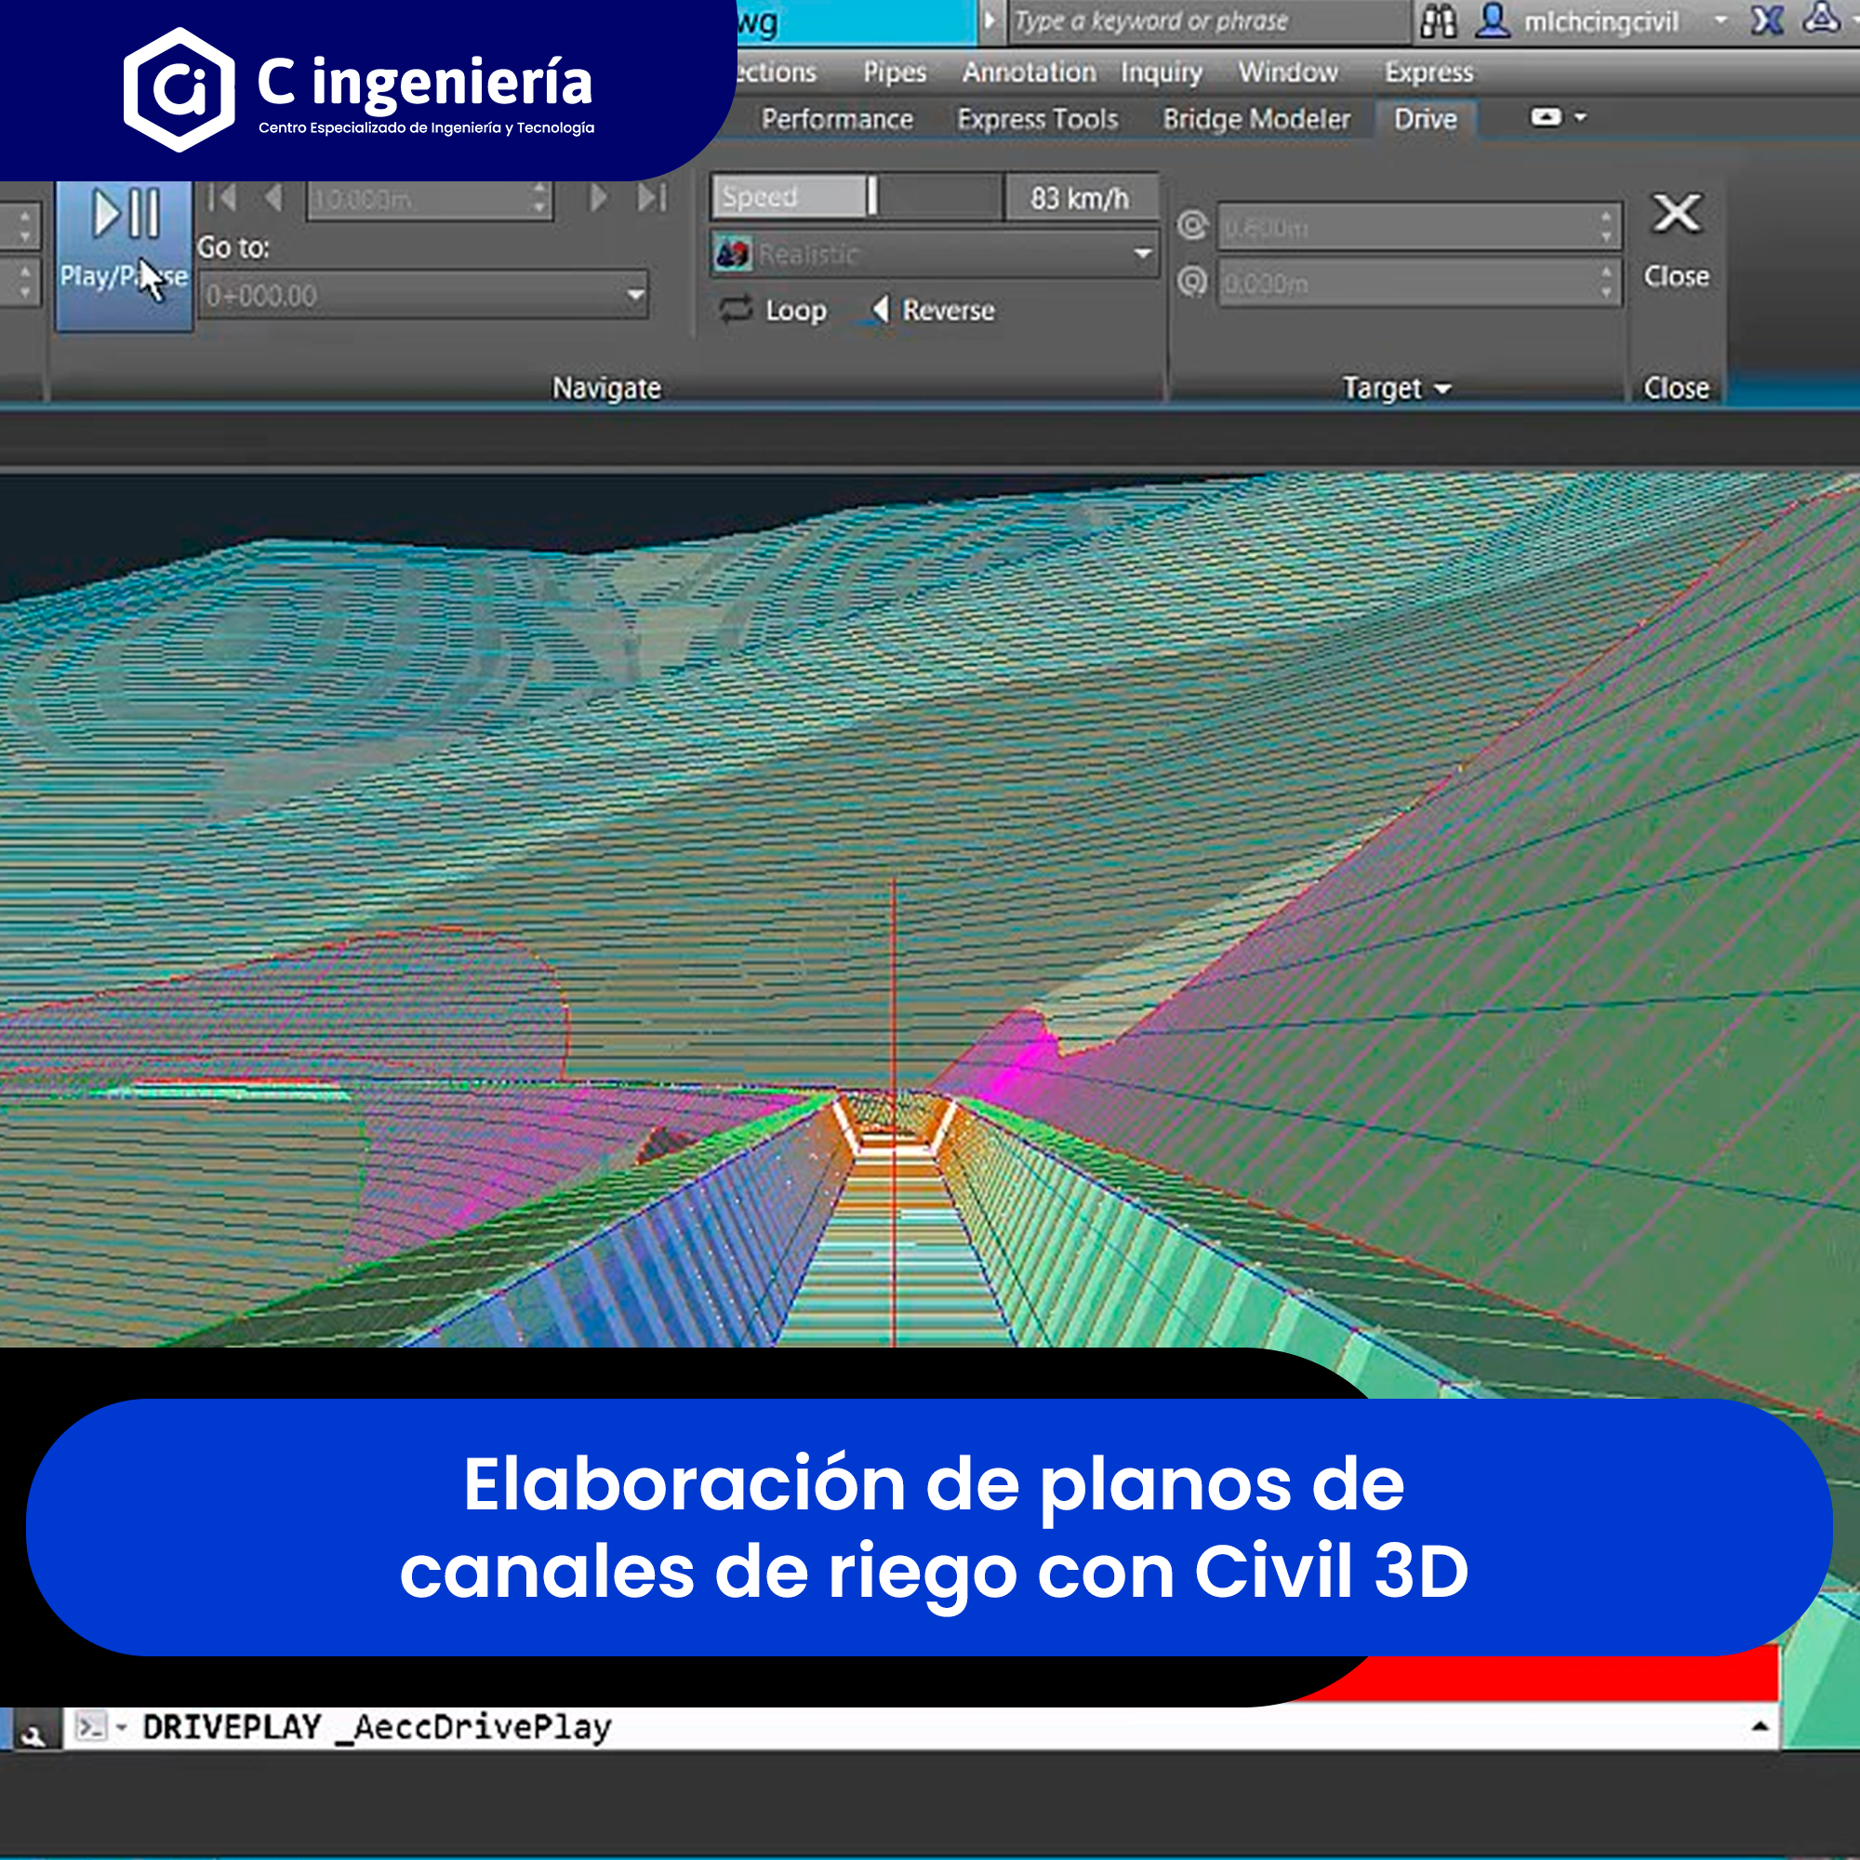The height and width of the screenshot is (1860, 1860).
Task: Click the C ingeniería logo
Action: [x=359, y=89]
